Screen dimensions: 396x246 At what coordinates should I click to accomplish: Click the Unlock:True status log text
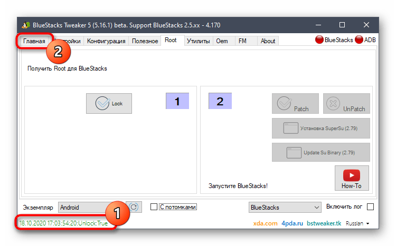[x=64, y=223]
